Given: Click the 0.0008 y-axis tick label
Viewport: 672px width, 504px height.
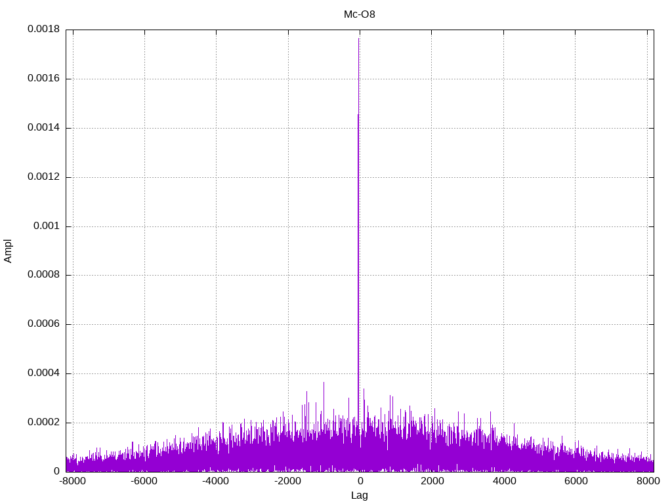Looking at the screenshot, I should coord(43,276).
